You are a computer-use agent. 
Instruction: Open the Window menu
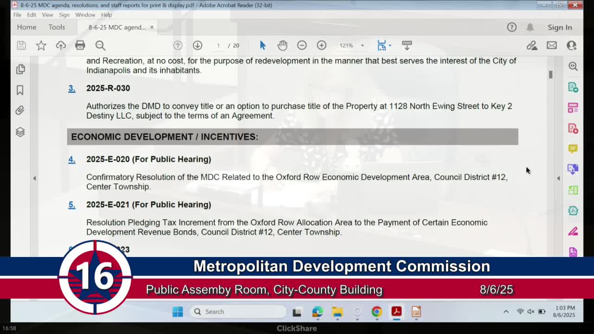click(x=85, y=15)
